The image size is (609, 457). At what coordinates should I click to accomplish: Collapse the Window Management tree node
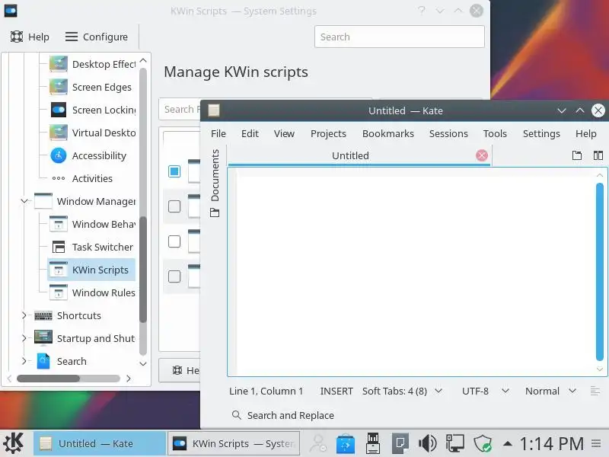[x=24, y=201]
